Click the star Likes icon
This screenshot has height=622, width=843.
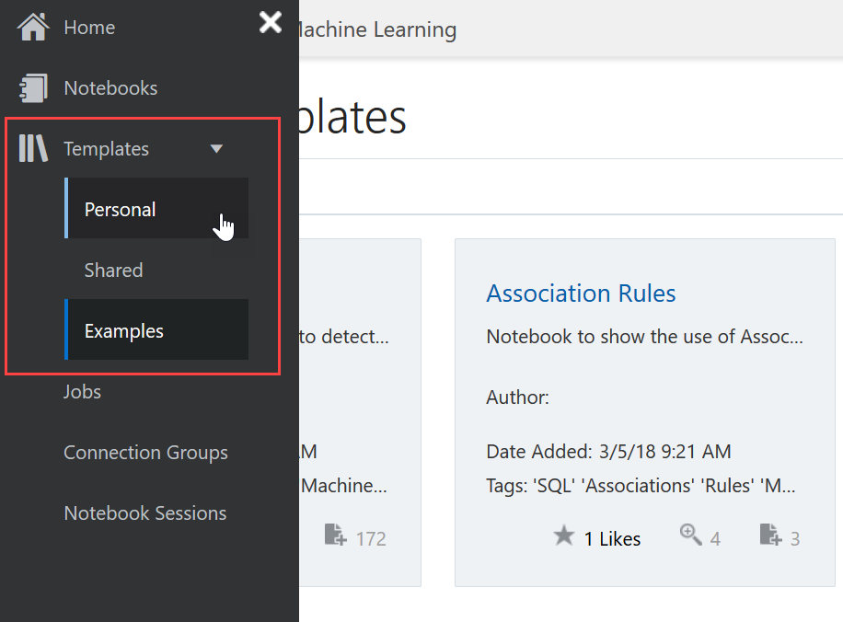(x=564, y=536)
